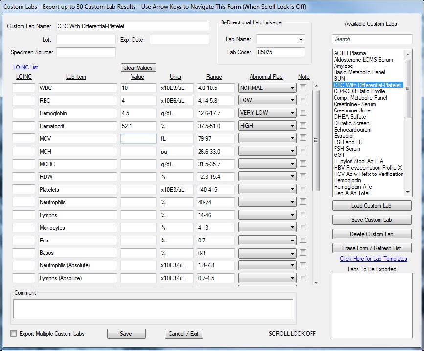The height and width of the screenshot is (351, 424).
Task: Tick the Note checkbox for WBC row
Action: point(303,88)
